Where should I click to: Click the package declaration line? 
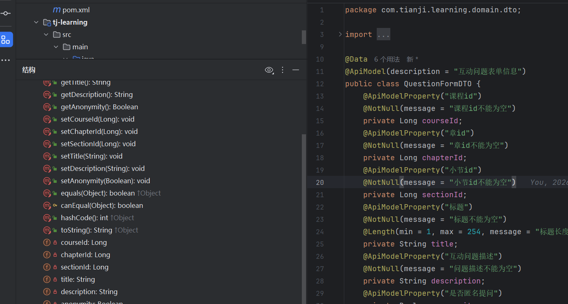click(x=433, y=10)
